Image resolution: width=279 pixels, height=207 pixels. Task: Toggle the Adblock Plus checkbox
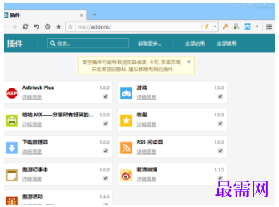pyautogui.click(x=106, y=96)
